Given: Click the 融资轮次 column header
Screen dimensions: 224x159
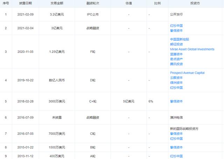Looking at the screenshot, I should click(x=93, y=3).
